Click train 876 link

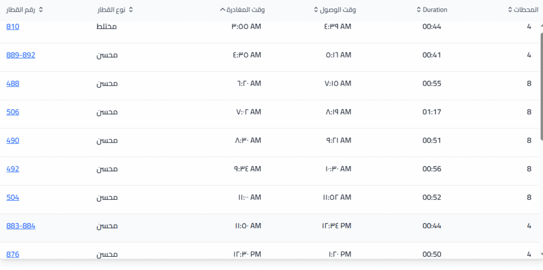coord(13,254)
